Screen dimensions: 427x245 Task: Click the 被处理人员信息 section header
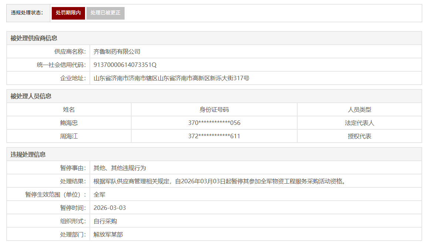[x=31, y=96]
